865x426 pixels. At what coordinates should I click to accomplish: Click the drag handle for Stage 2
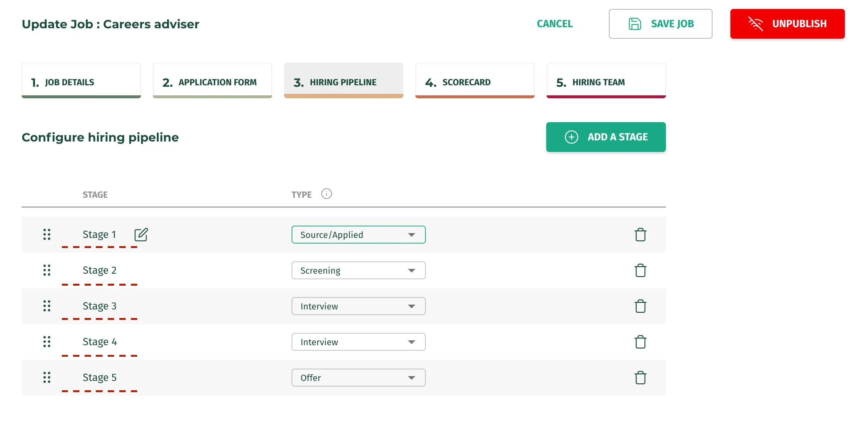(x=47, y=270)
